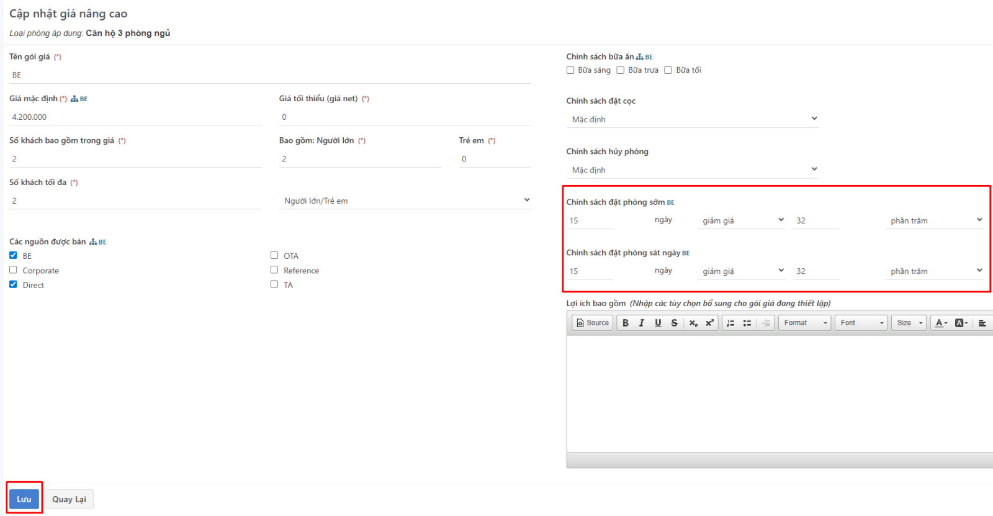
Task: Edit the Giá mặc định value 4.200.000
Action: pos(135,117)
